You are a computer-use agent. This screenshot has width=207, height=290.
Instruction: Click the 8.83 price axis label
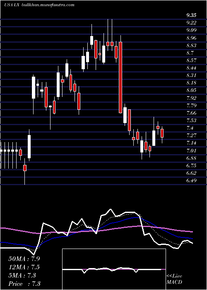(x=191, y=45)
